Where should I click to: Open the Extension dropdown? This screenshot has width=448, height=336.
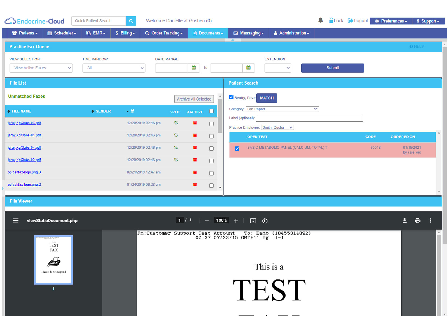(278, 68)
